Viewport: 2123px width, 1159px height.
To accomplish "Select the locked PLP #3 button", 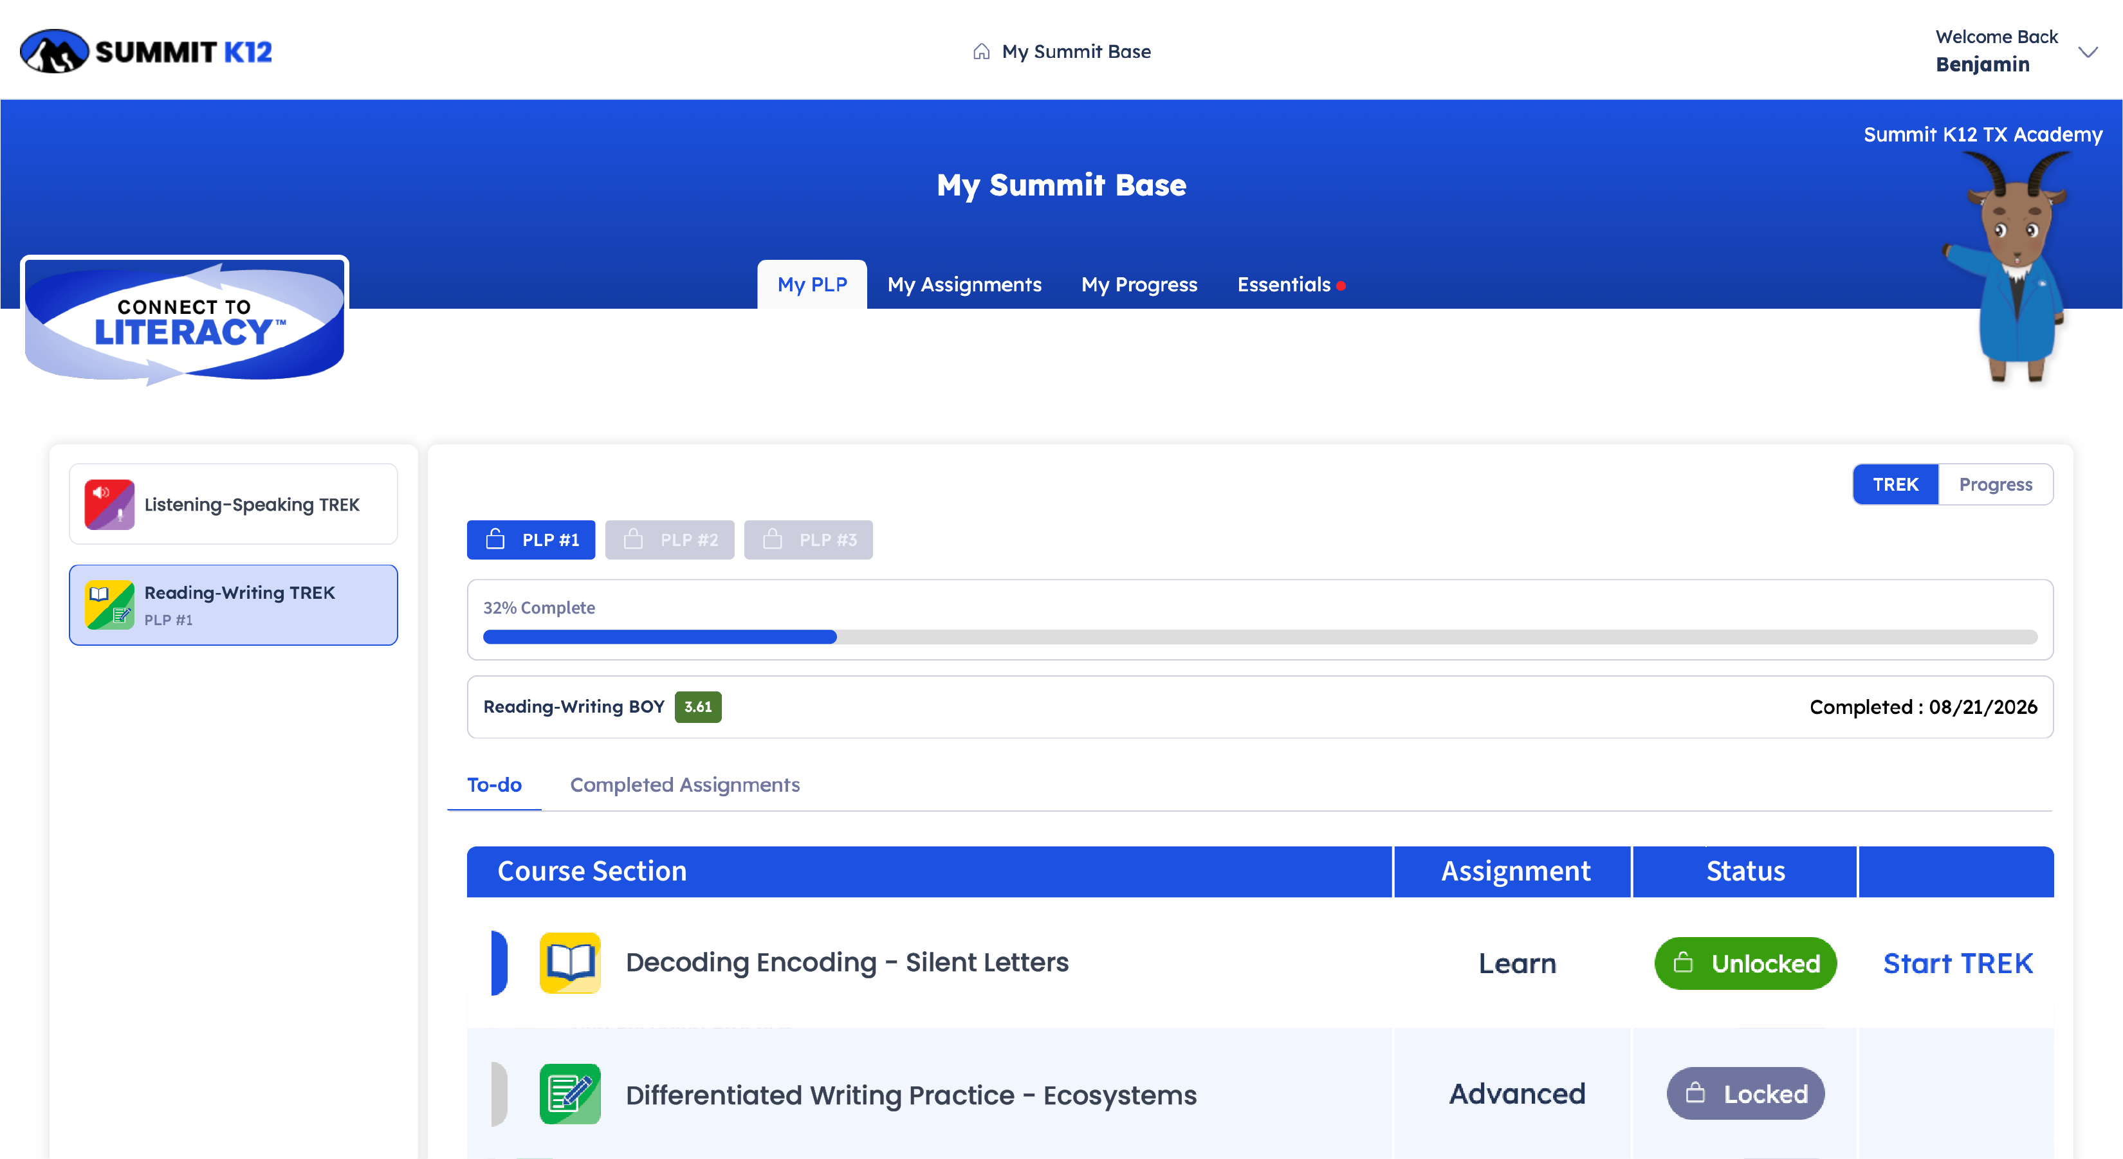I will click(807, 540).
